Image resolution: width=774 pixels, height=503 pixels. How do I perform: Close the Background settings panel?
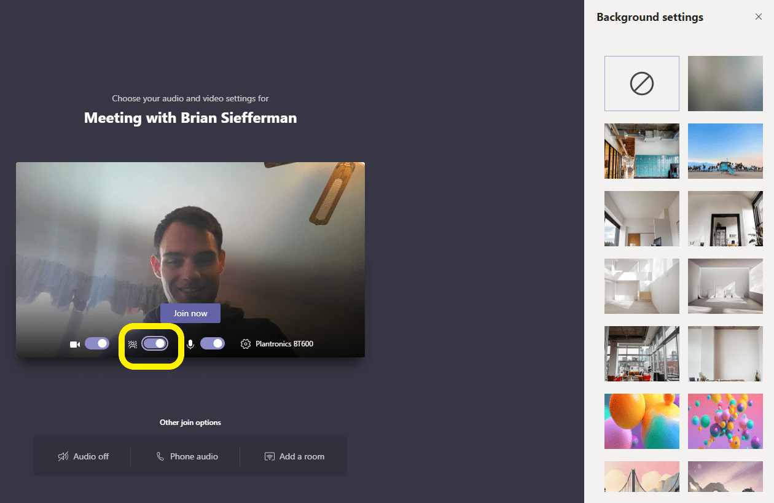759,17
